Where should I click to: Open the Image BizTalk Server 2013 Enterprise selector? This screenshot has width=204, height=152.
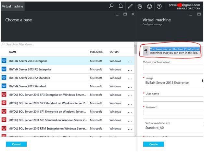[173, 81]
